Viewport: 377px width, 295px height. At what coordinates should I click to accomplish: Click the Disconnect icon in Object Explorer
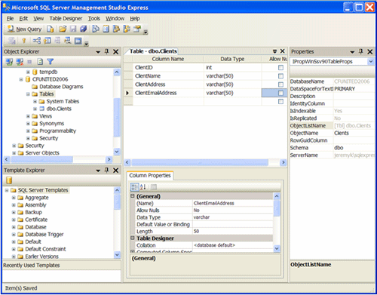[20, 62]
